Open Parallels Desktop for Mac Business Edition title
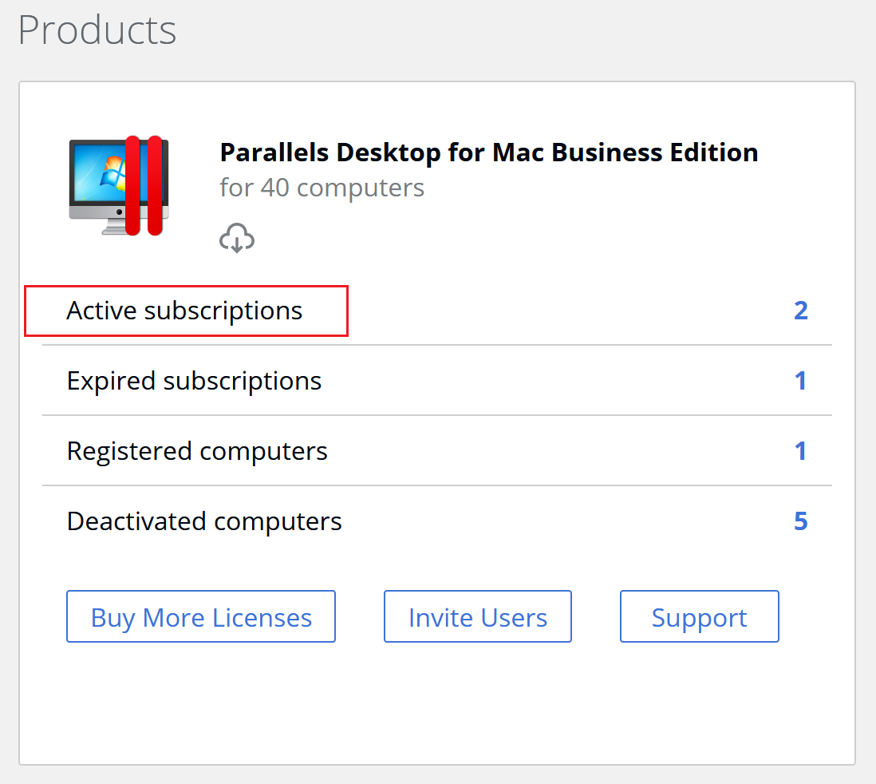This screenshot has height=784, width=876. click(488, 152)
